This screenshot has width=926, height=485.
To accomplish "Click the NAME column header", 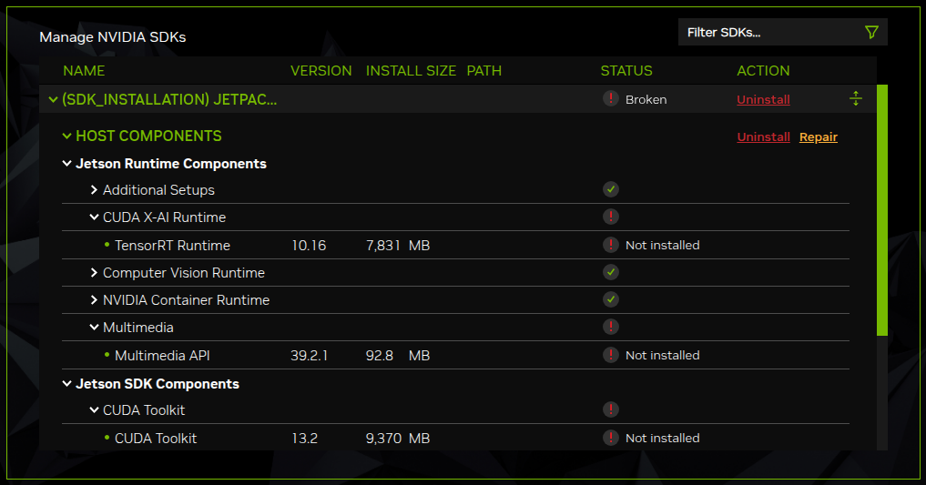I will click(x=84, y=71).
